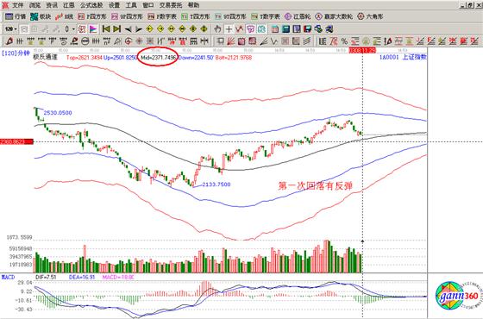Jump to first bar with skip-back icon

click(106, 29)
